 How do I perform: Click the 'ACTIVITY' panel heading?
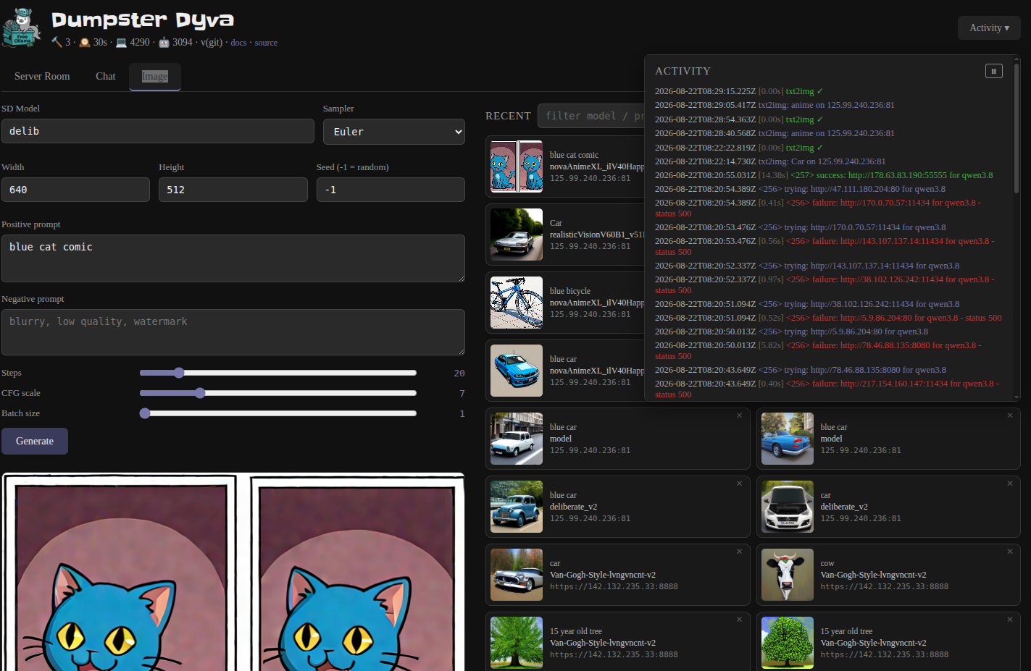683,71
